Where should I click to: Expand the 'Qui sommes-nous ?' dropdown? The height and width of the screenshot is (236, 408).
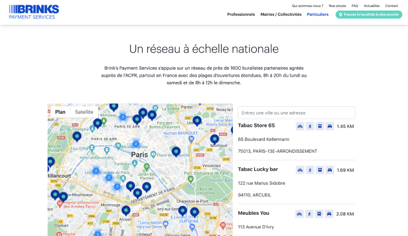(x=308, y=5)
